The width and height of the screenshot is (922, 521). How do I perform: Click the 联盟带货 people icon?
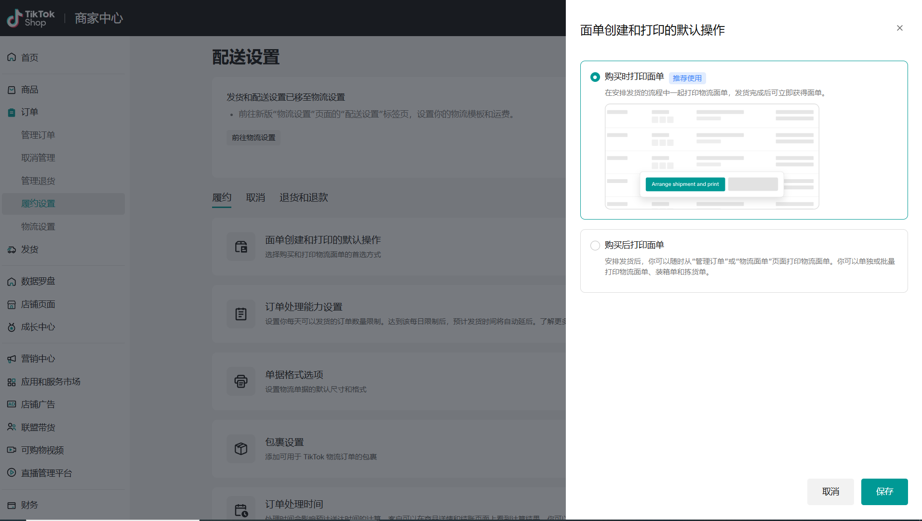12,427
